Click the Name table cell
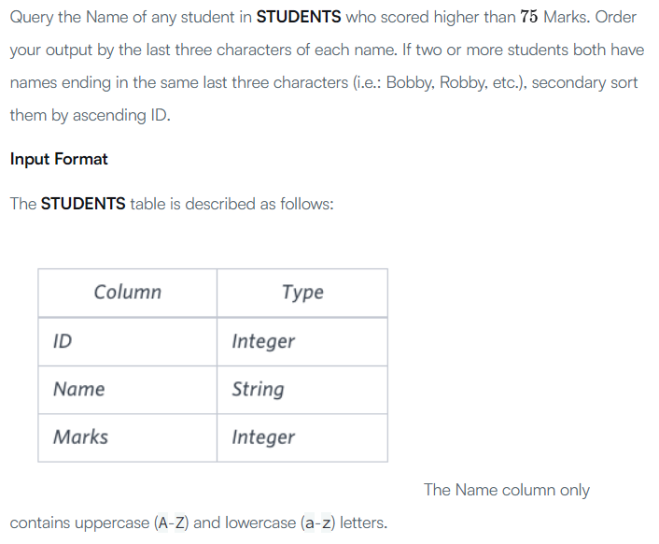The image size is (659, 544). [x=127, y=390]
